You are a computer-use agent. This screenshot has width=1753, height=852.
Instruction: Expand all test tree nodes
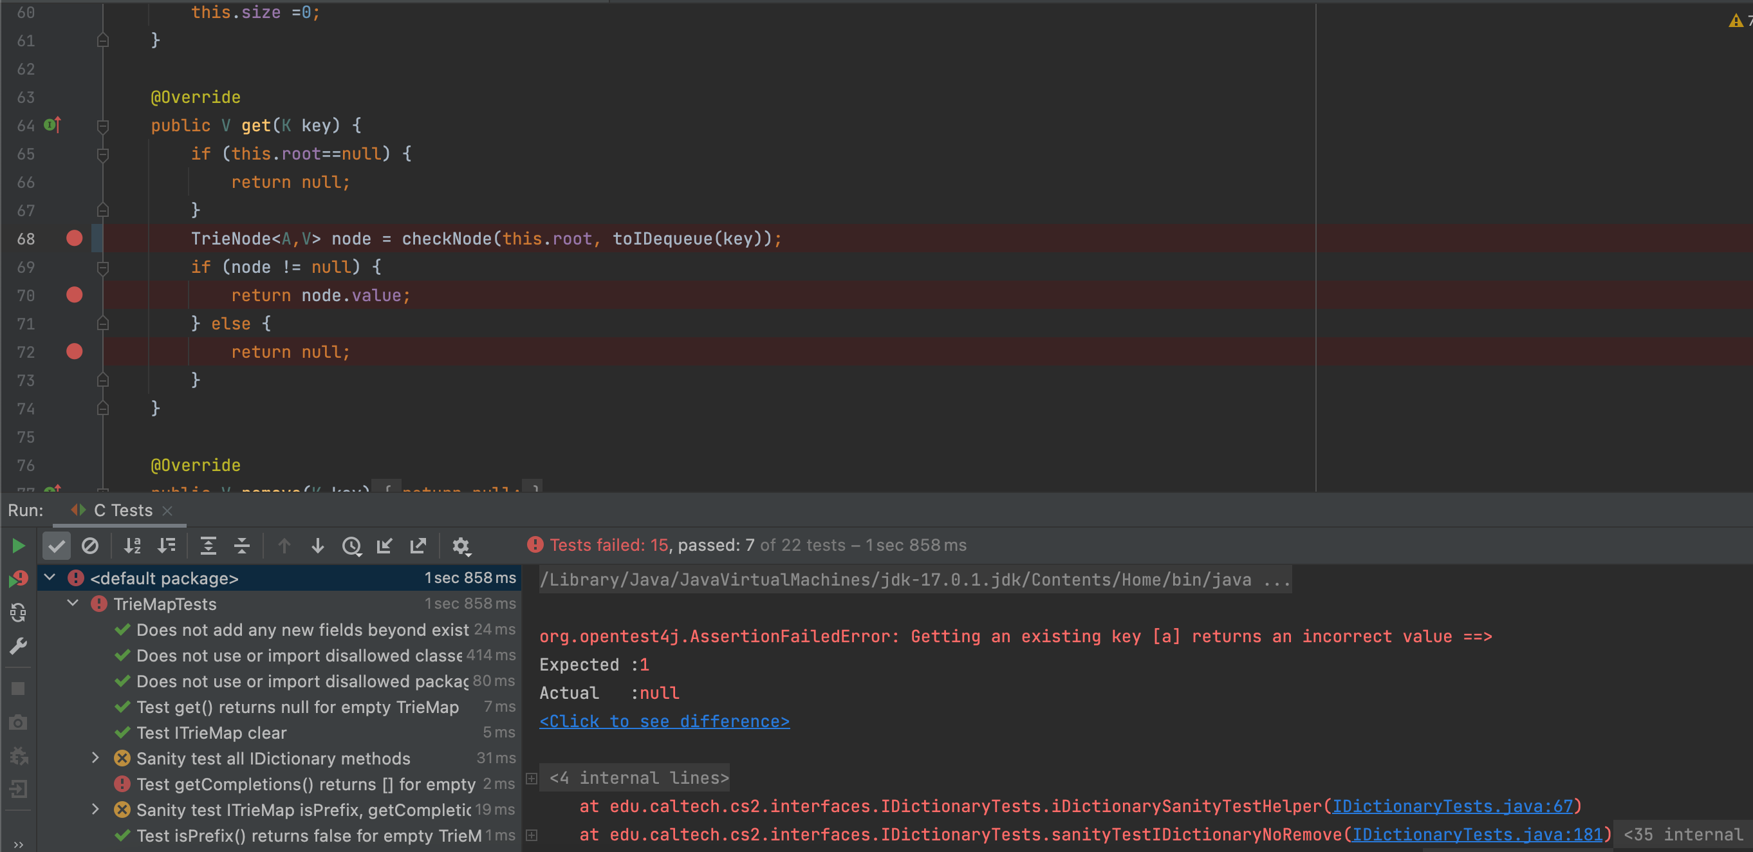[209, 546]
